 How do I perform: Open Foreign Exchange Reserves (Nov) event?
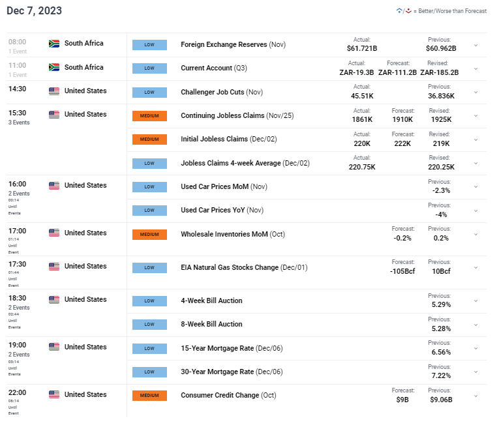[x=233, y=45]
